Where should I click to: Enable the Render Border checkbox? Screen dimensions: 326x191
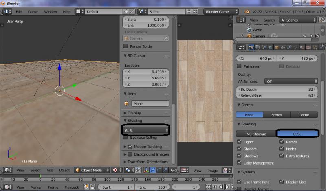tap(126, 46)
